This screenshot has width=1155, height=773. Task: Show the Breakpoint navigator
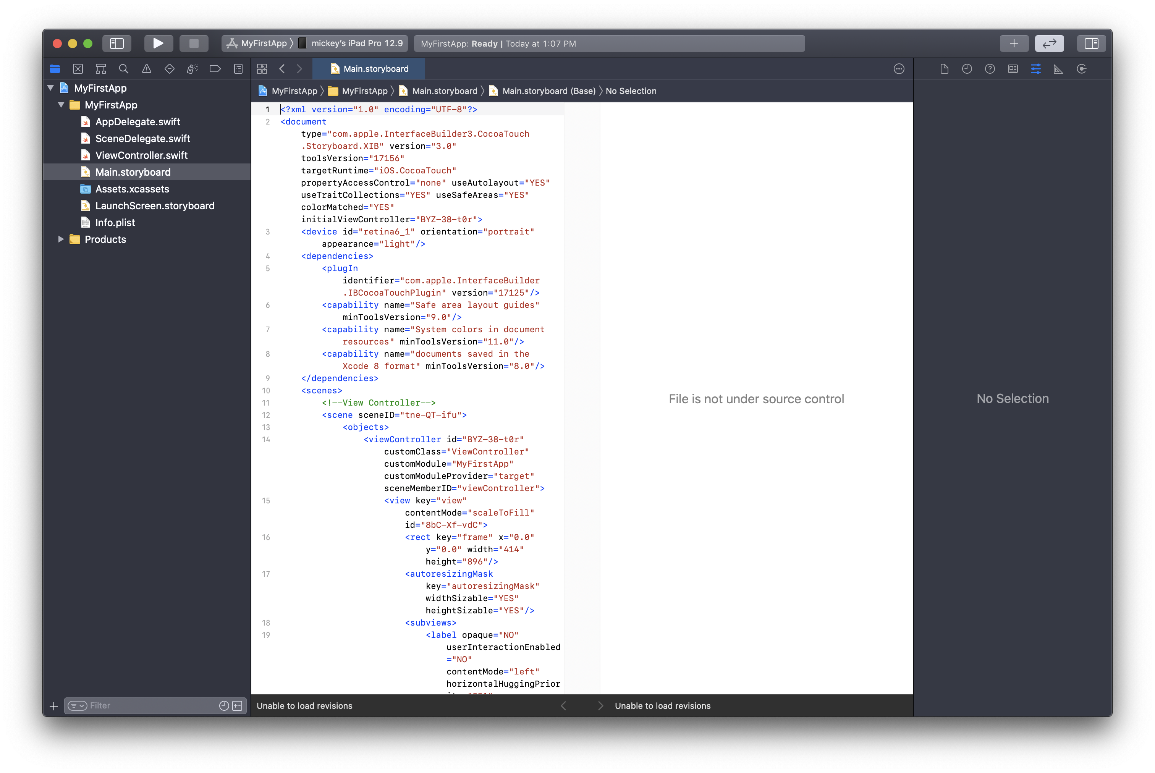pos(215,69)
